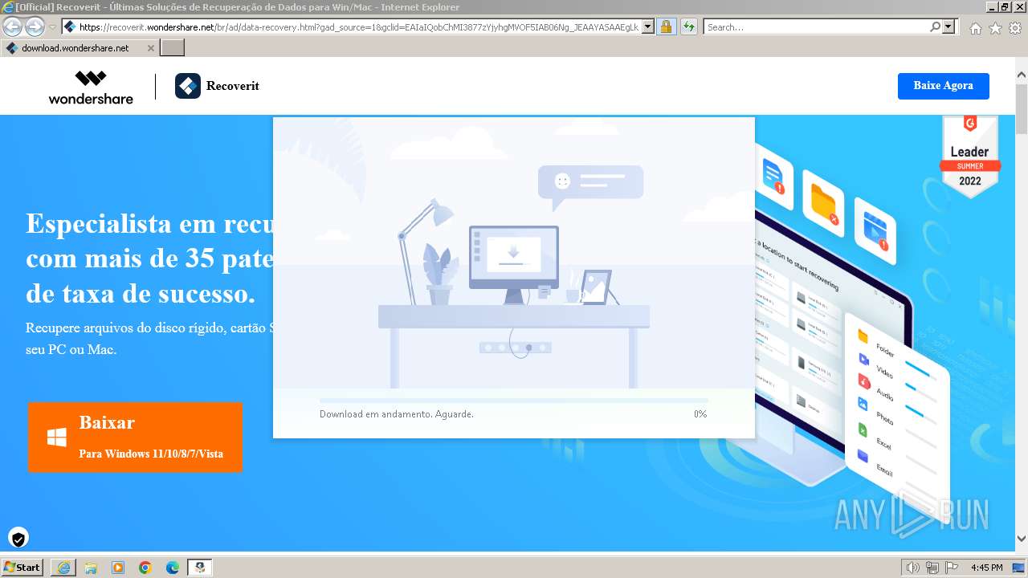Click the document file icon in hero image
This screenshot has width=1028, height=578.
tap(773, 175)
